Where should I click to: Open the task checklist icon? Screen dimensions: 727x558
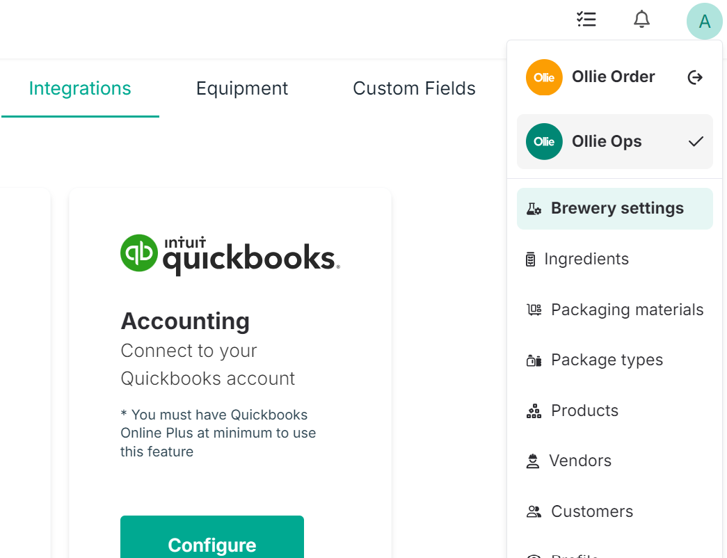(586, 19)
